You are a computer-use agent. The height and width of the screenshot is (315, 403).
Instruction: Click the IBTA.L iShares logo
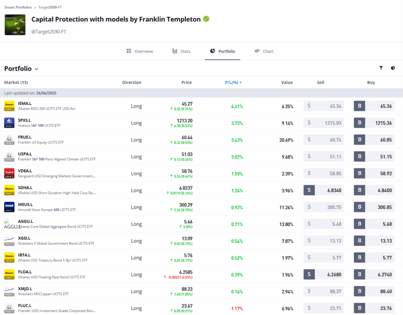click(x=9, y=258)
